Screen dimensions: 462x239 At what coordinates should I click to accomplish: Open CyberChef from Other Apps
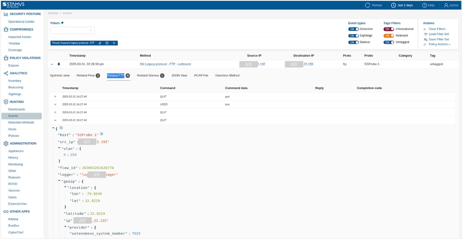tap(16, 232)
